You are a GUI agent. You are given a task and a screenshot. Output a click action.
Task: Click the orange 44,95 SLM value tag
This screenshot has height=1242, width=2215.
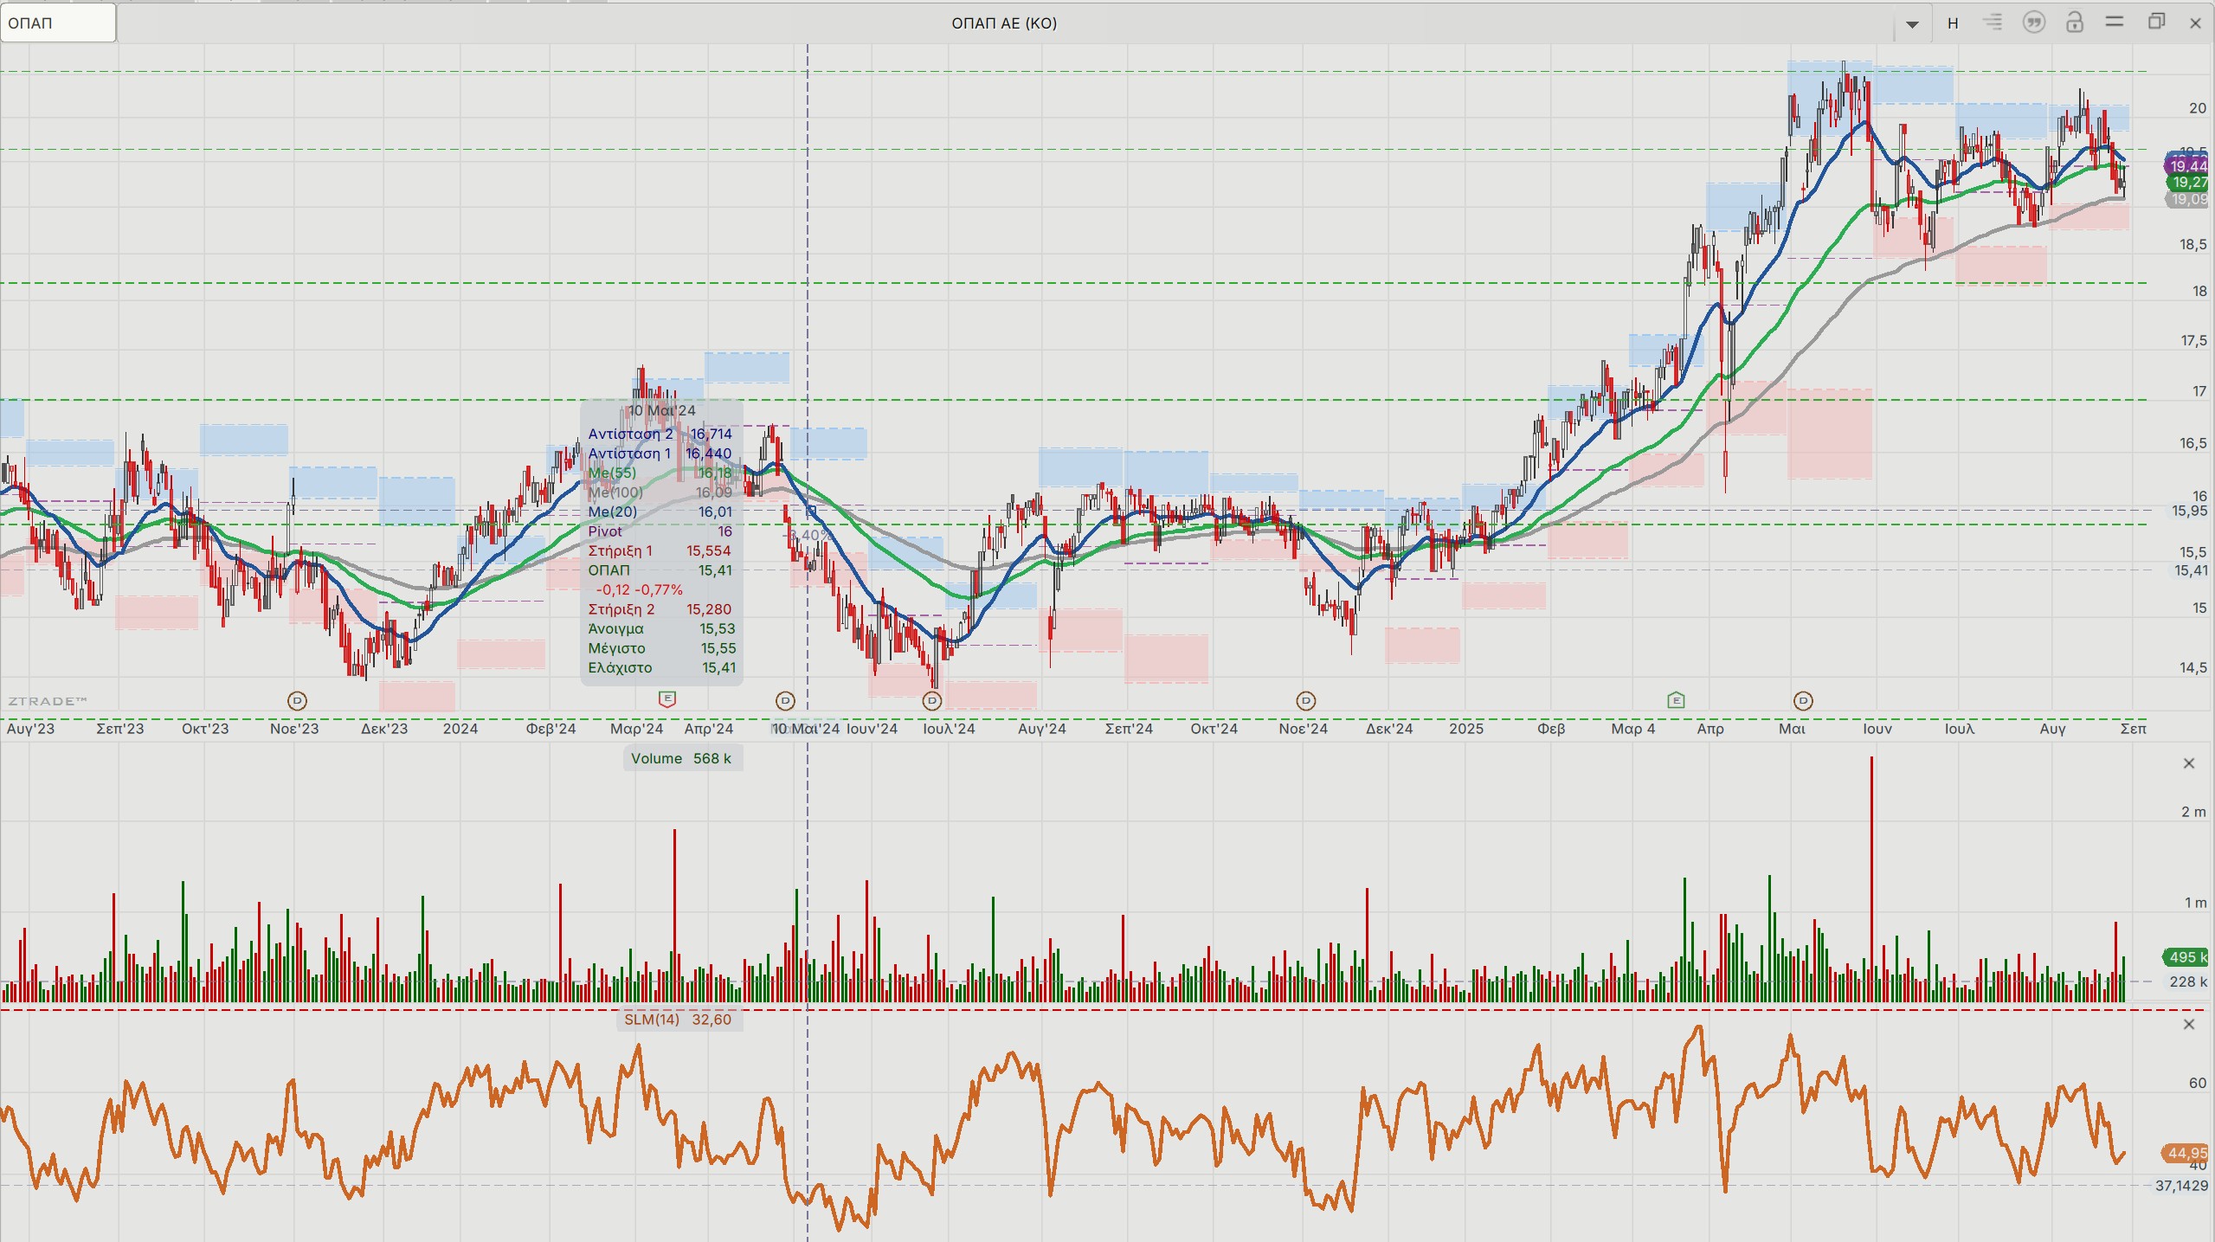[x=2186, y=1153]
